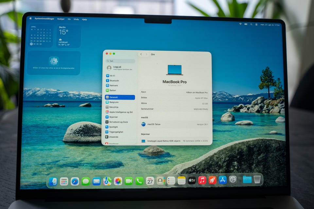This screenshot has width=314, height=209.
Task: Click the Photos widget on the desktop
Action: point(54,63)
